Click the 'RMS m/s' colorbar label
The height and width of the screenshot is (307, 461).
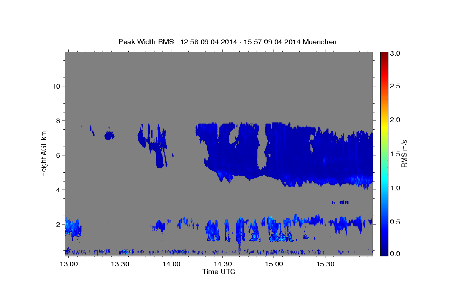404,153
